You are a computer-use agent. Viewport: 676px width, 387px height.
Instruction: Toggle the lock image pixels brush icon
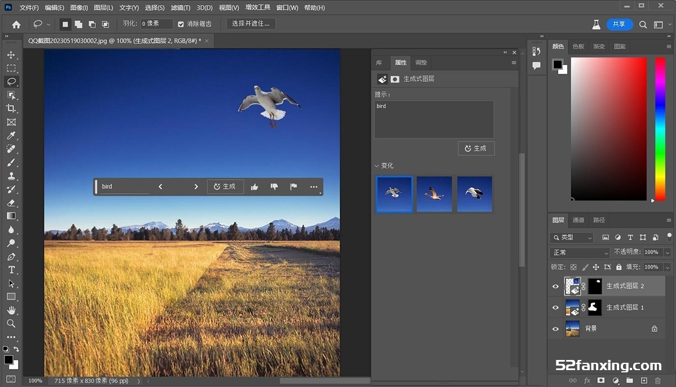click(585, 267)
